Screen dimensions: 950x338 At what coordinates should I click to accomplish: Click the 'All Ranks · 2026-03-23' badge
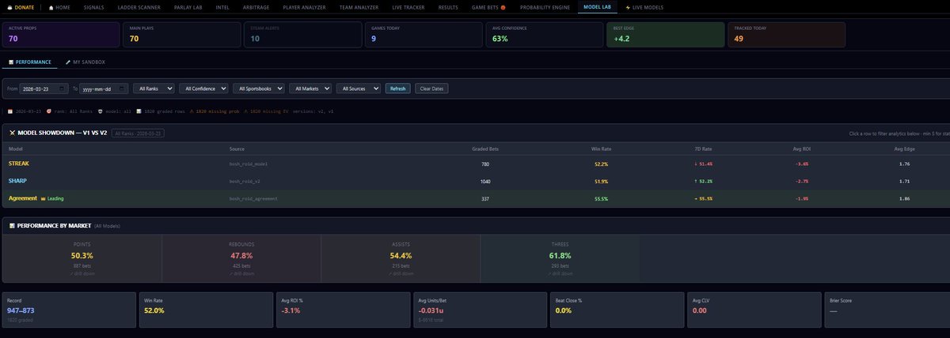(x=138, y=133)
